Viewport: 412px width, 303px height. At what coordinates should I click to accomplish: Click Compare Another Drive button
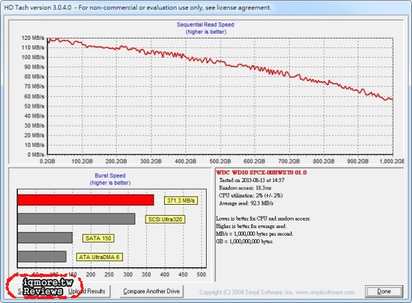point(151,291)
